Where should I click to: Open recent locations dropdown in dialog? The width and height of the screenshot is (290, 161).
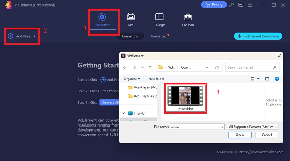tap(142, 67)
